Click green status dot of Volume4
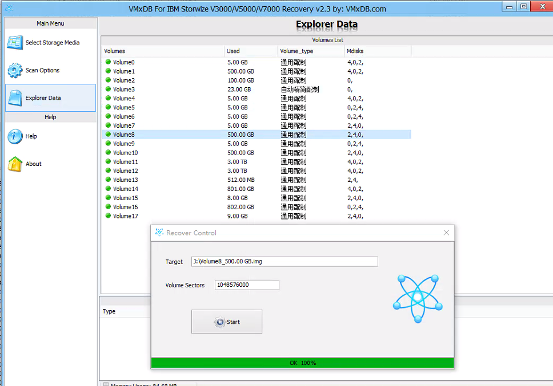 (109, 98)
